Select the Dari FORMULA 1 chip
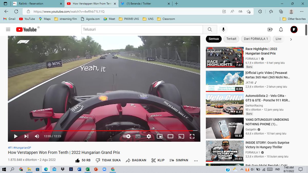308x173 pixels. point(256,39)
